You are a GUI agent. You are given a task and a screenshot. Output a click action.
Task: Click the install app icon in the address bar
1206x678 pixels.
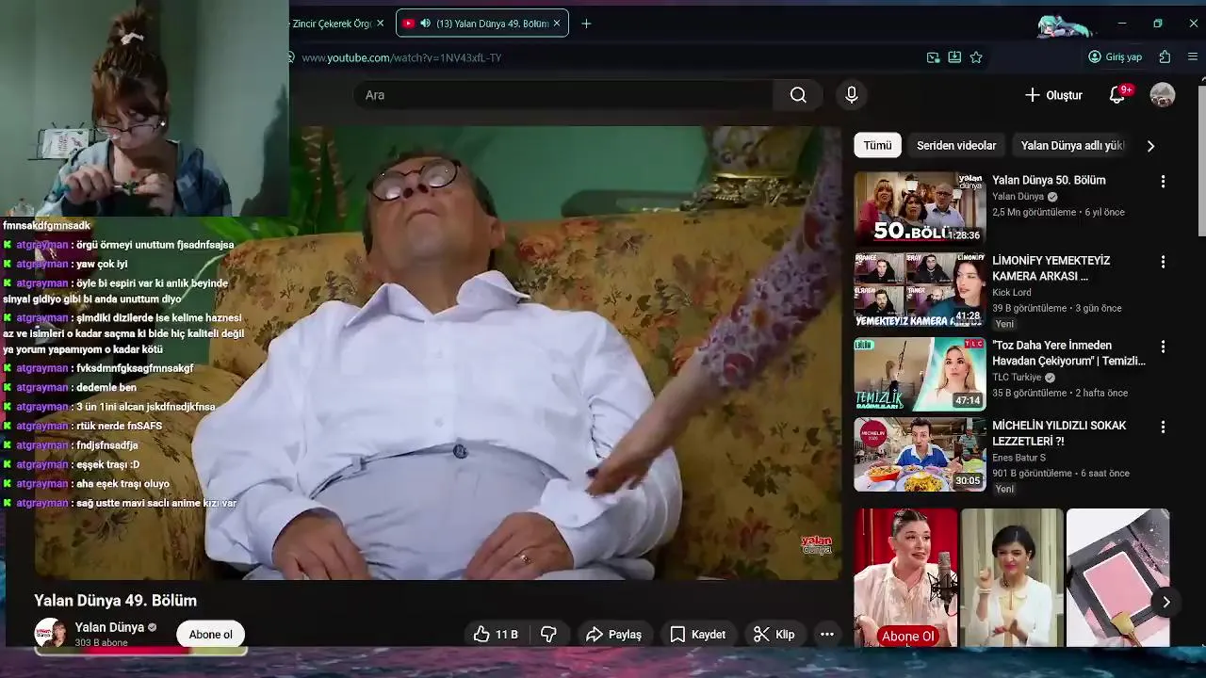(954, 57)
